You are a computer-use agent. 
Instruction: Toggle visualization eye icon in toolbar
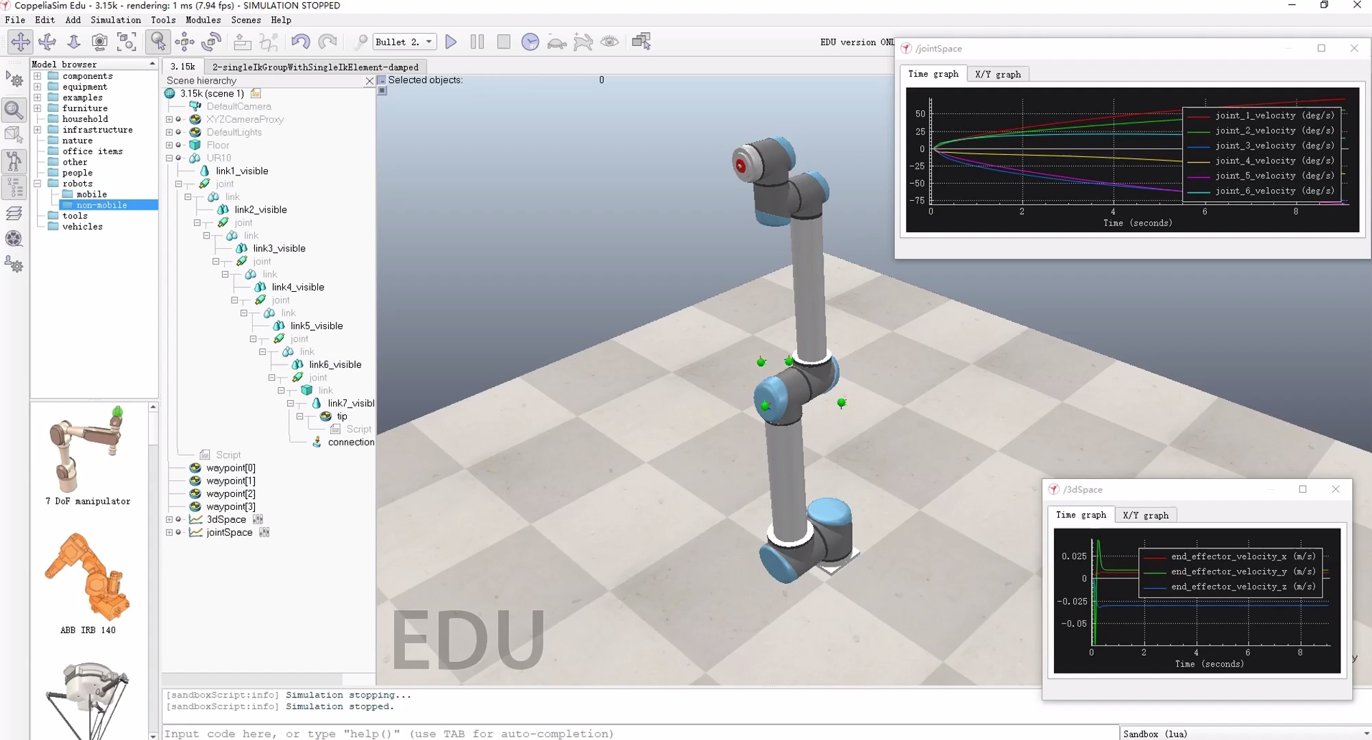[x=609, y=42]
